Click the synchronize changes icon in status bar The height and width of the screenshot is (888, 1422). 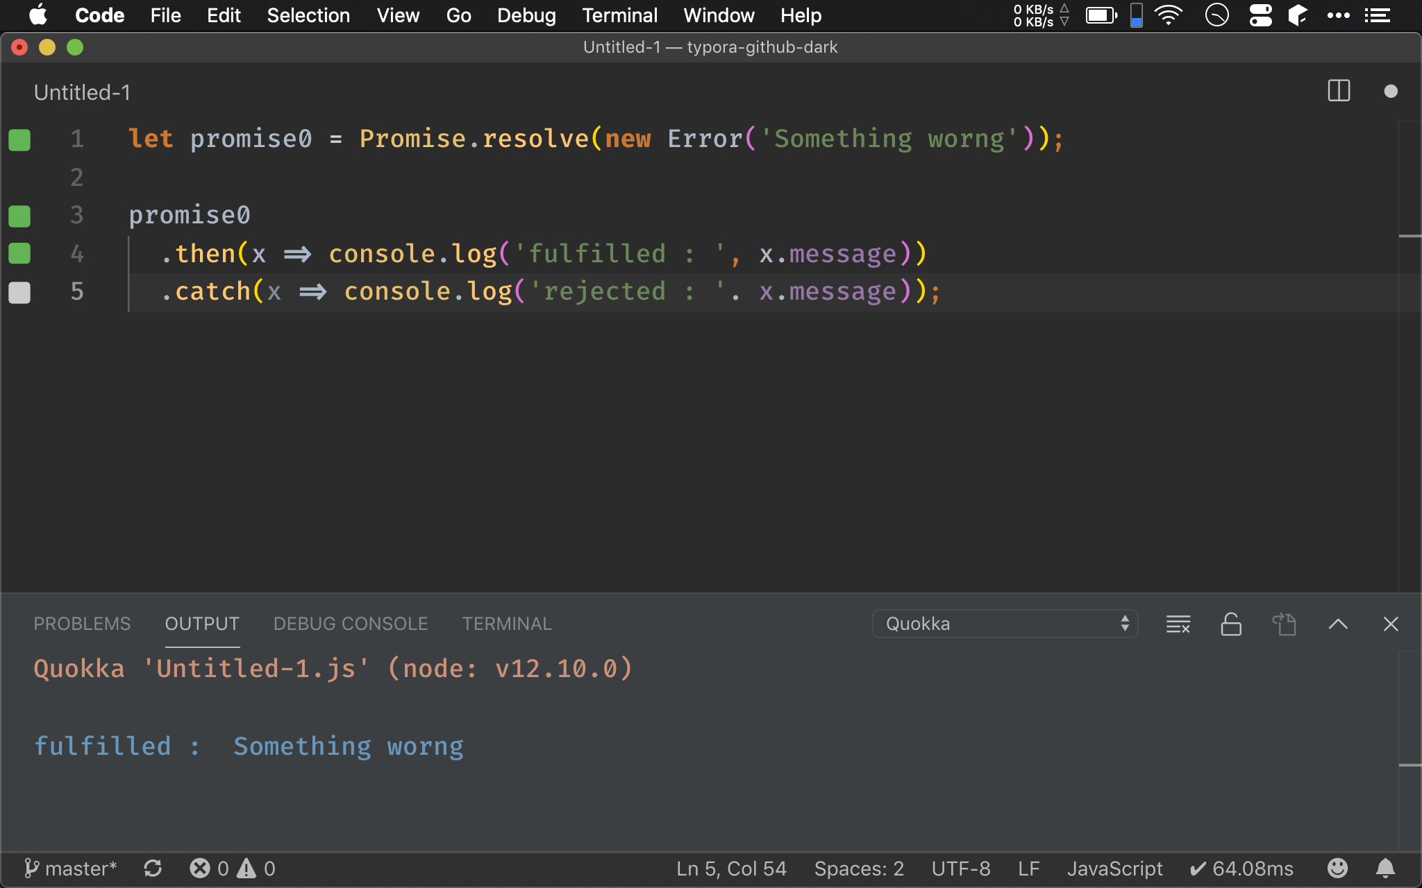(x=153, y=869)
